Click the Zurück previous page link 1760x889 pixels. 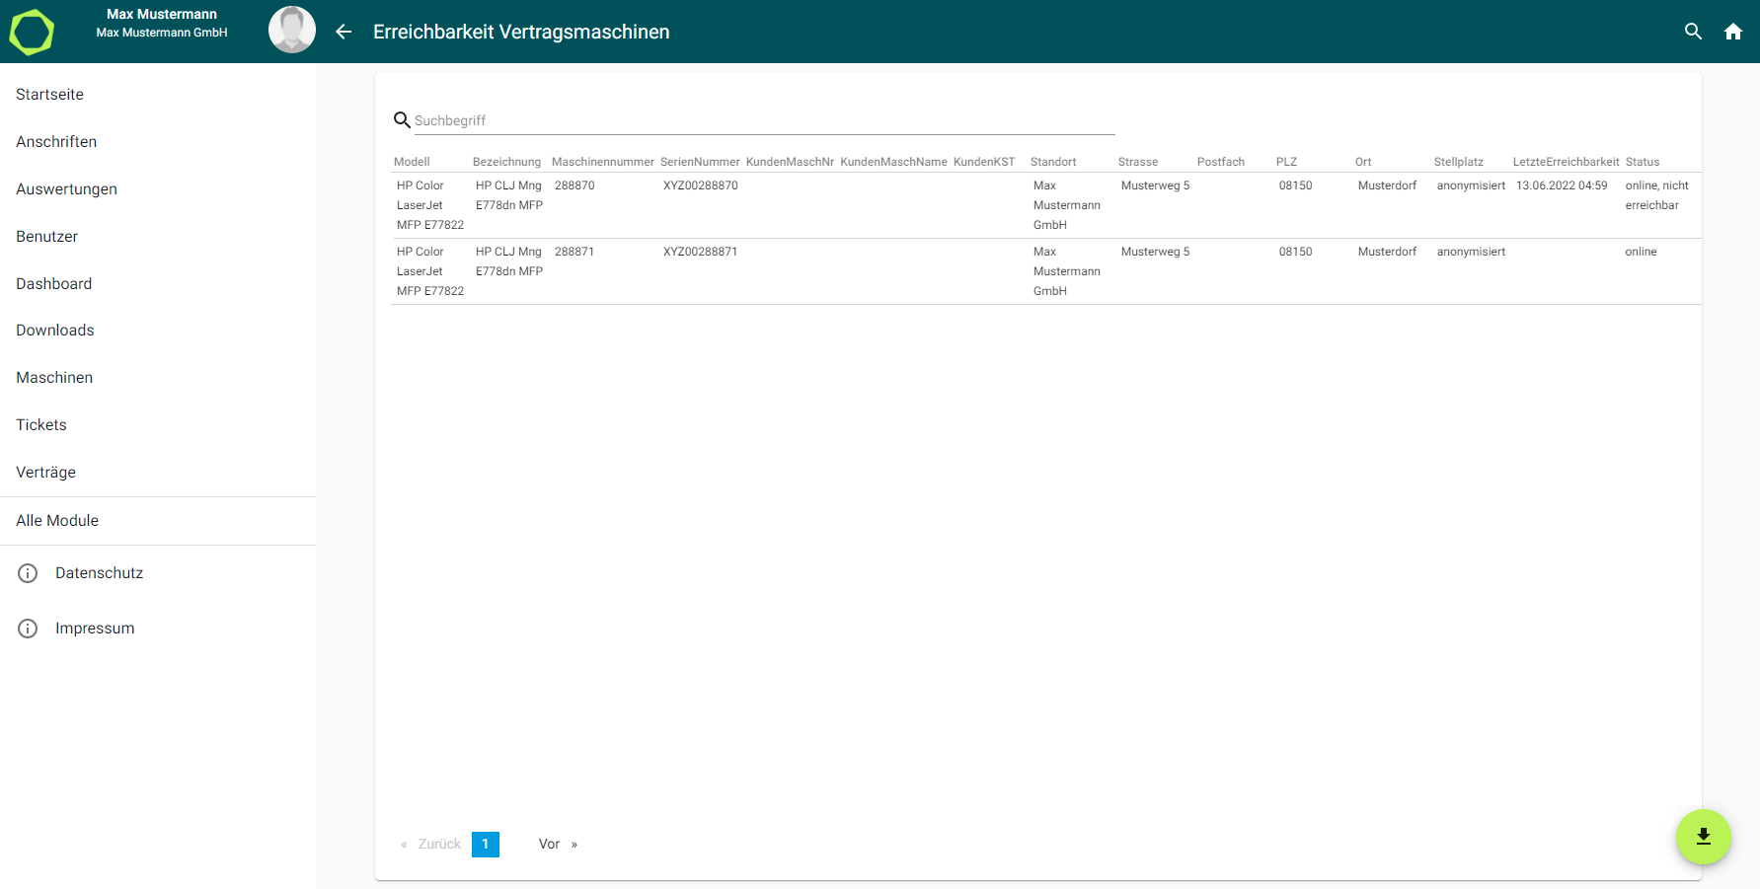(x=439, y=845)
